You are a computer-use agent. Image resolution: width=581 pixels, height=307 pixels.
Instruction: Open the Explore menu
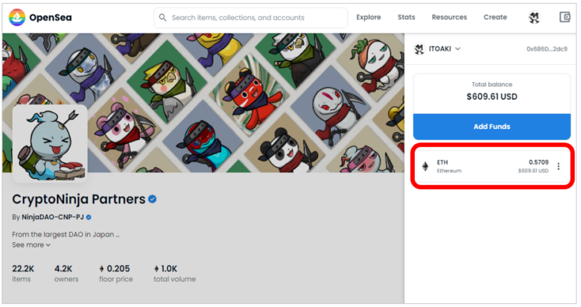click(x=368, y=17)
